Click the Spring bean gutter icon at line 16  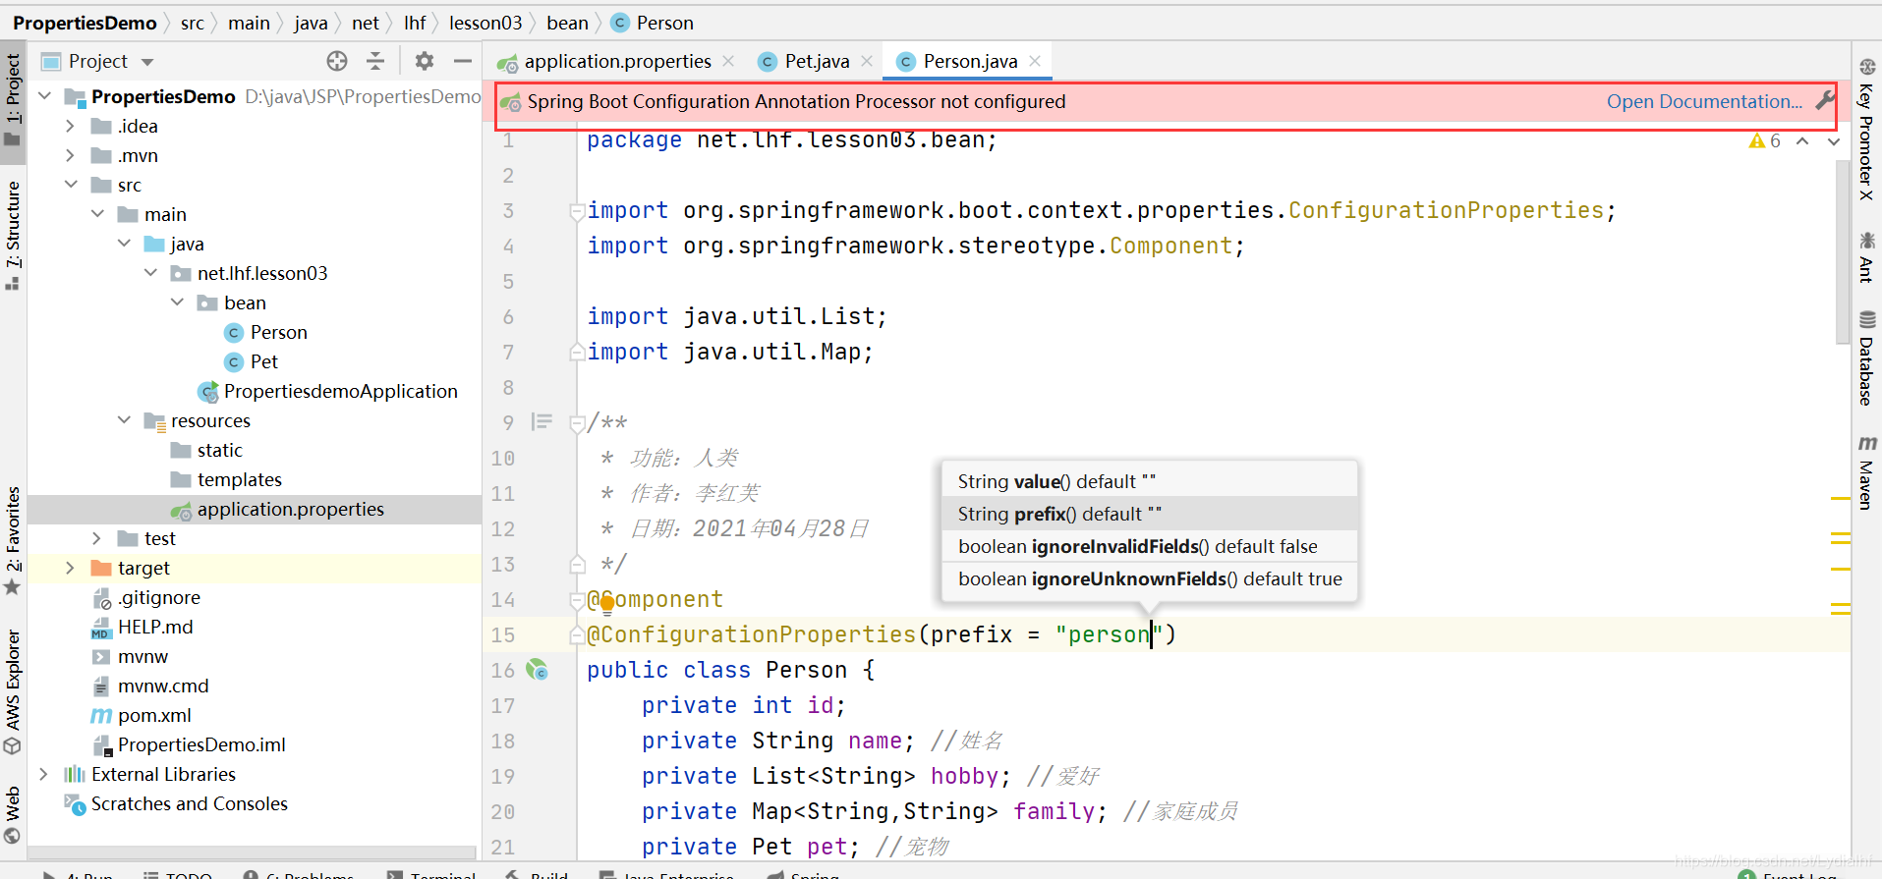pos(537,670)
